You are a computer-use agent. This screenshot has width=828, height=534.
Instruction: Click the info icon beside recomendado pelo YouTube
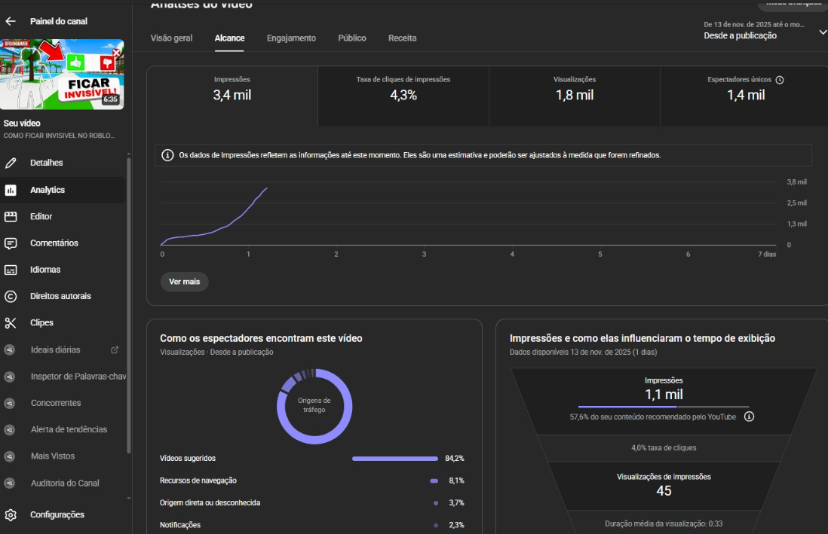749,417
